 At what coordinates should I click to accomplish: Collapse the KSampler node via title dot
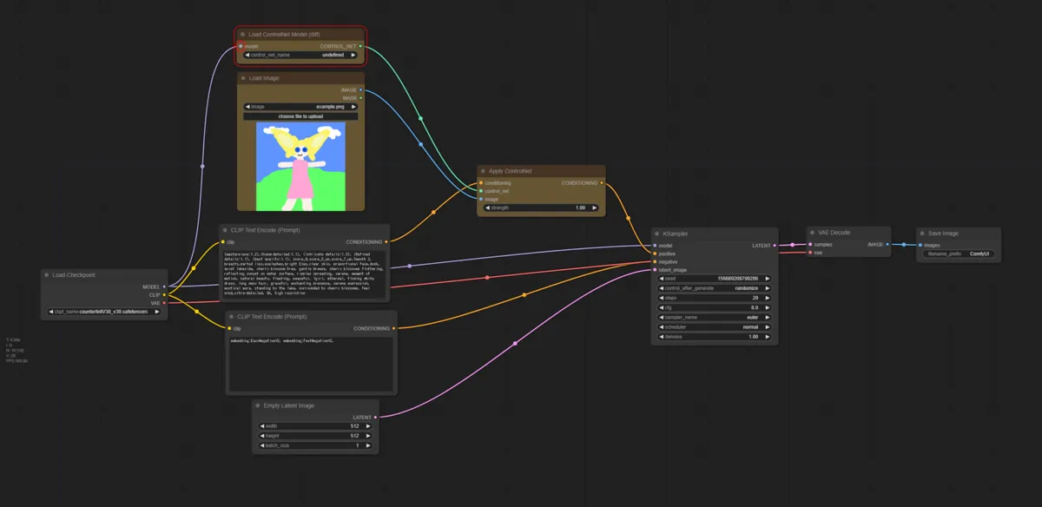click(657, 234)
